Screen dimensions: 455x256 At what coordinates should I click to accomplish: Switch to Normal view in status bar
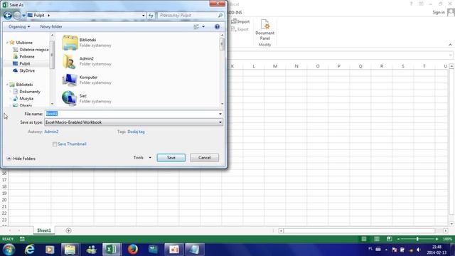(364, 239)
